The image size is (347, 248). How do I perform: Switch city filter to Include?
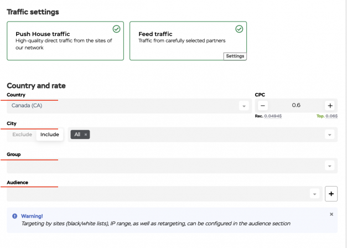(50, 135)
